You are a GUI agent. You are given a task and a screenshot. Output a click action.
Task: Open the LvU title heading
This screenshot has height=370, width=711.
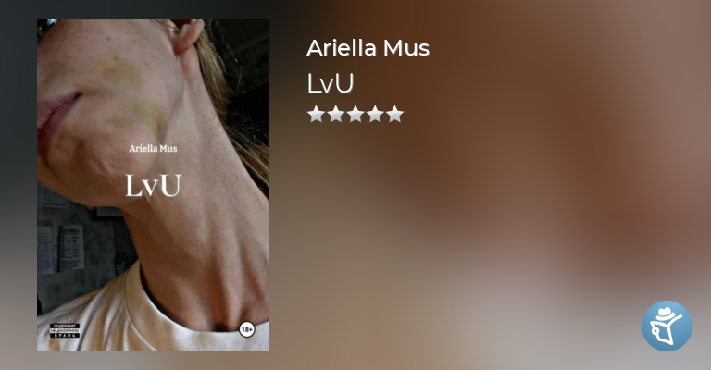click(331, 84)
